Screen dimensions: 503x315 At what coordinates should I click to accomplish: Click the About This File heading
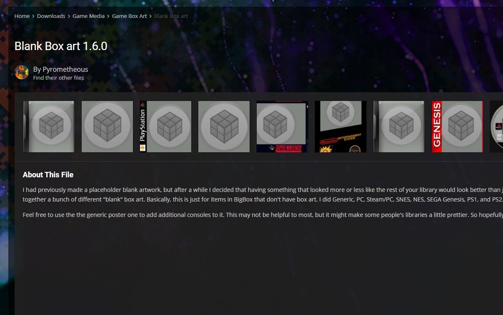[x=48, y=175]
